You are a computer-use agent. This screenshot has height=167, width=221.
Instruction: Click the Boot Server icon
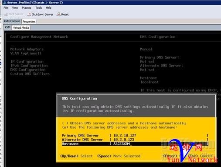(6, 14)
